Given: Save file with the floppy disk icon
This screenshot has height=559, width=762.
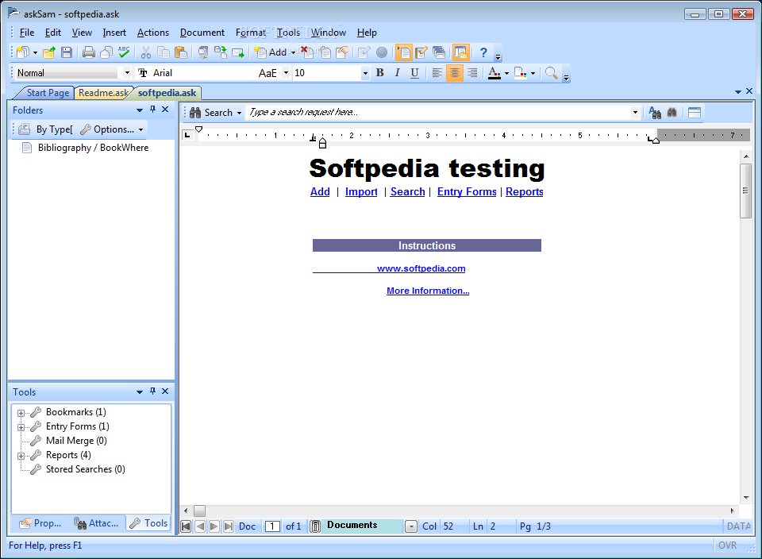Looking at the screenshot, I should [x=67, y=52].
